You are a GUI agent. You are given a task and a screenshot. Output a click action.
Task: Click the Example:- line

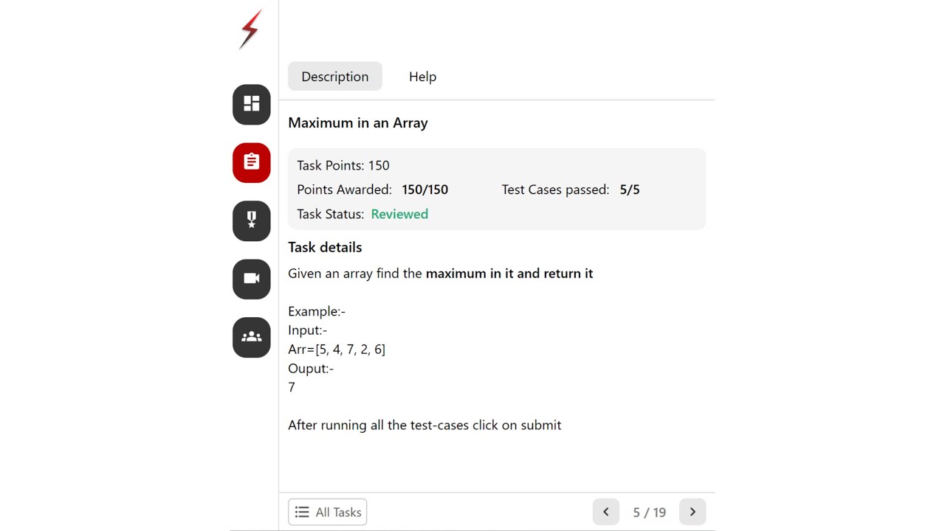tap(317, 311)
